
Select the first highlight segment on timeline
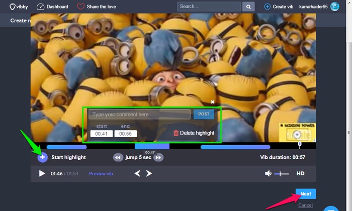tap(67, 147)
